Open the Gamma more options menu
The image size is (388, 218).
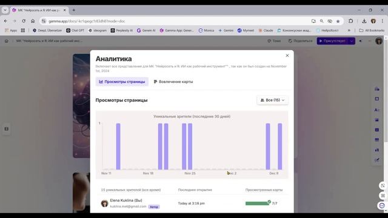pos(370,41)
